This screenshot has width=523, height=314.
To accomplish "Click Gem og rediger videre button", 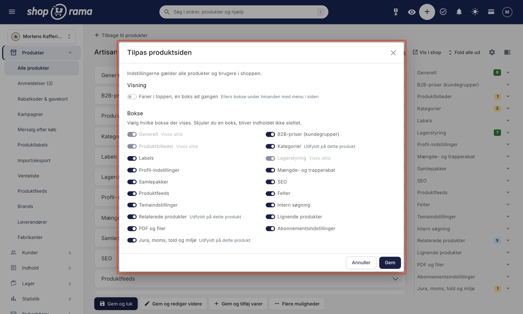I will tap(173, 304).
